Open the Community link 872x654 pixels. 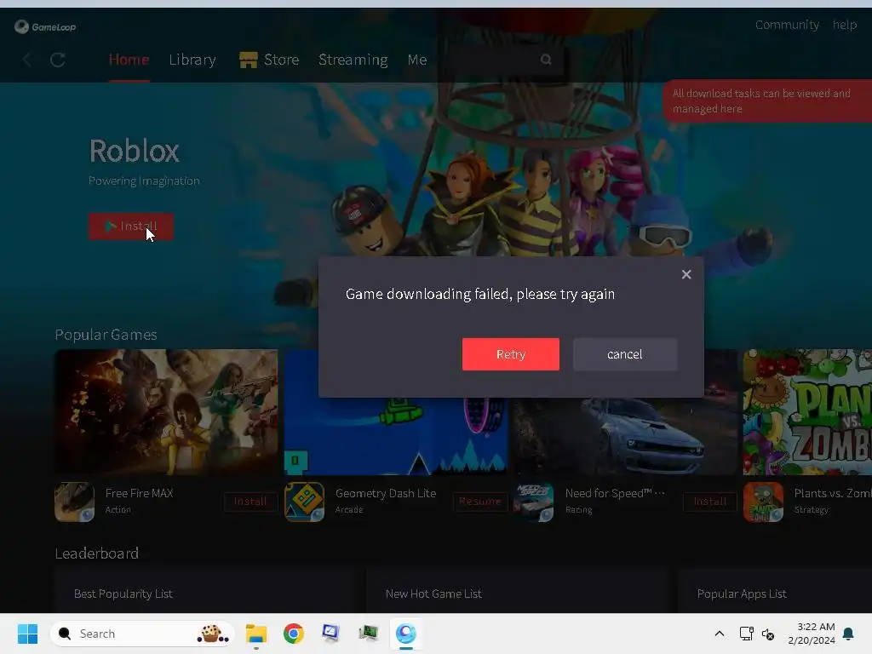[787, 25]
